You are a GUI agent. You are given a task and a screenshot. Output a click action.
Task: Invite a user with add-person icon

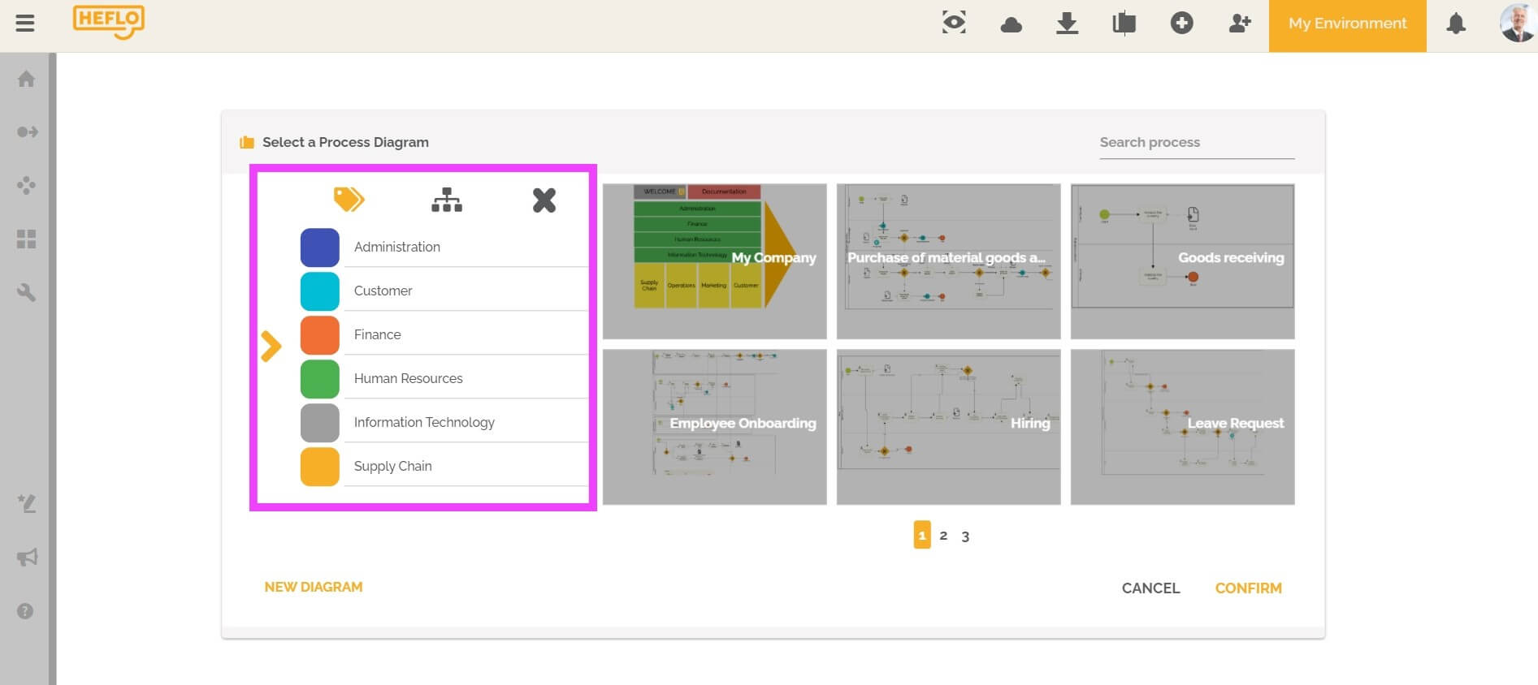(x=1239, y=24)
